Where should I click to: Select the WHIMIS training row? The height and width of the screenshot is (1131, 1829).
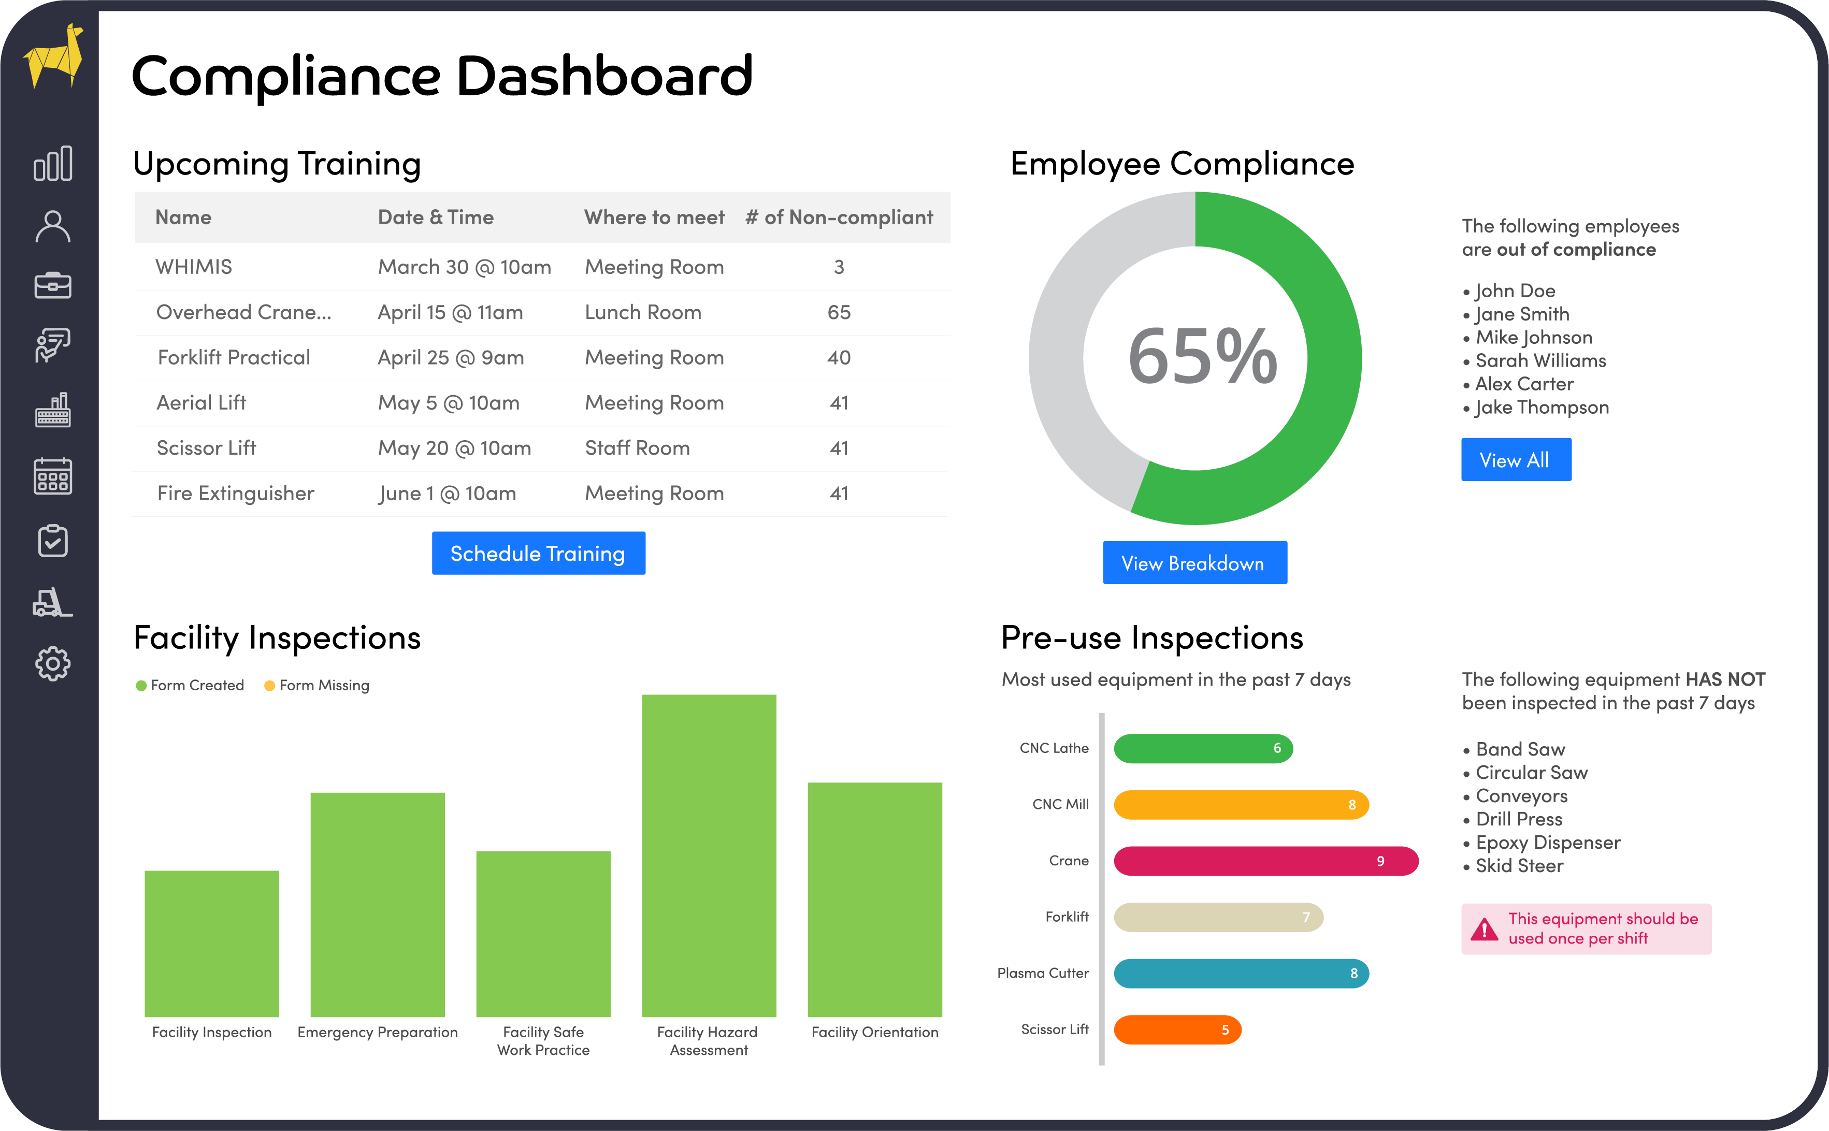(542, 267)
